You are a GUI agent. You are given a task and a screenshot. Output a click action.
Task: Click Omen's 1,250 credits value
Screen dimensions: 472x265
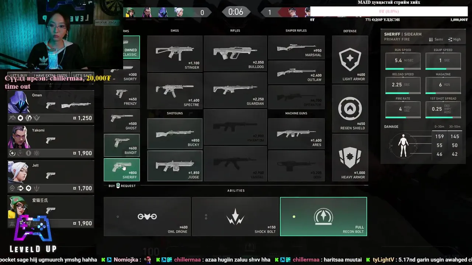pos(83,118)
